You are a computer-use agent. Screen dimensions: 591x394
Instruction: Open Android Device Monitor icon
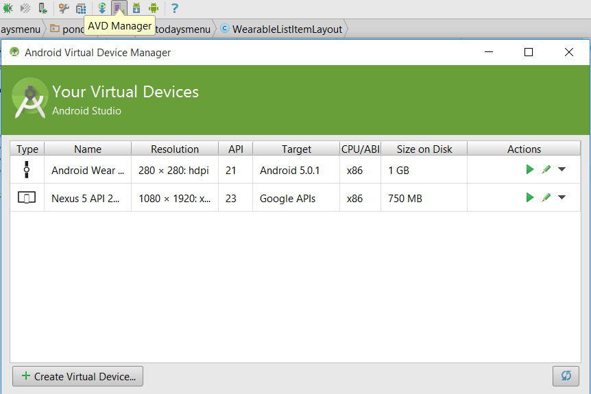(154, 8)
